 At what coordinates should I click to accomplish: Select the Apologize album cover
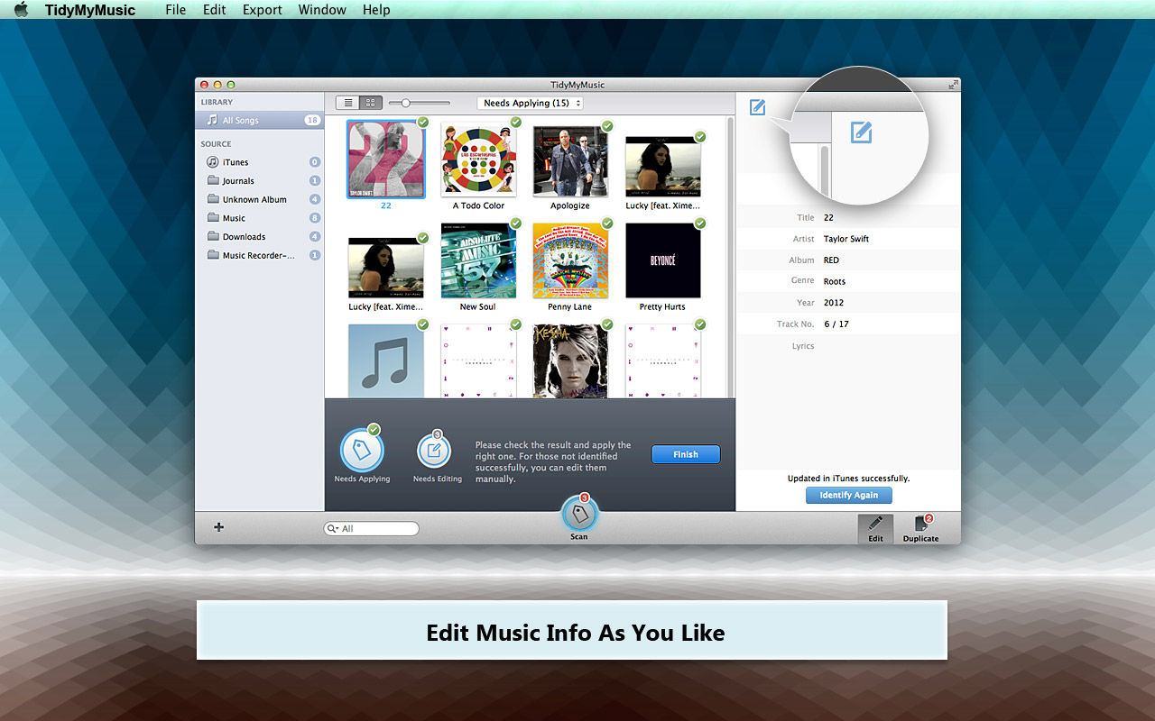pos(570,161)
